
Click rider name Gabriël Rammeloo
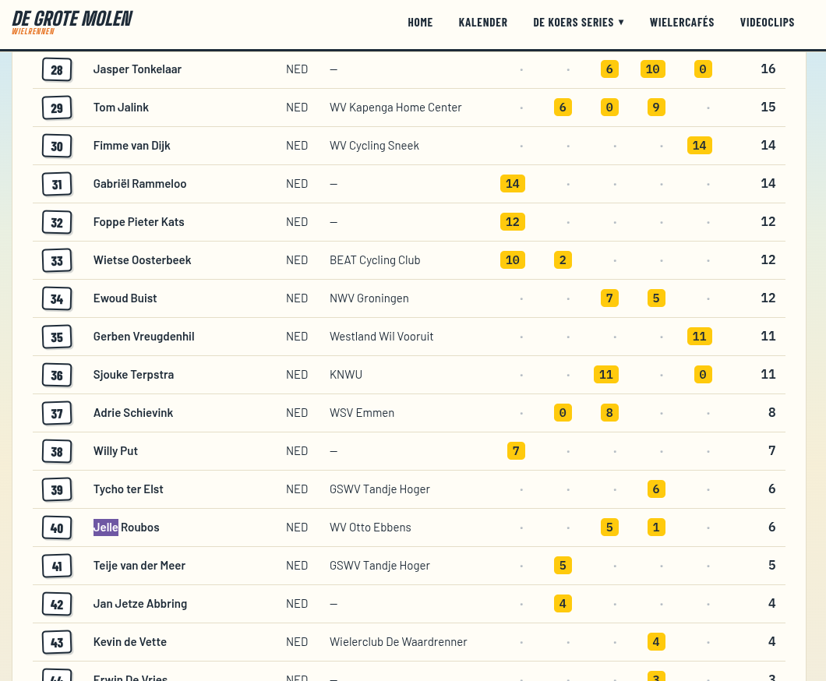(x=139, y=184)
